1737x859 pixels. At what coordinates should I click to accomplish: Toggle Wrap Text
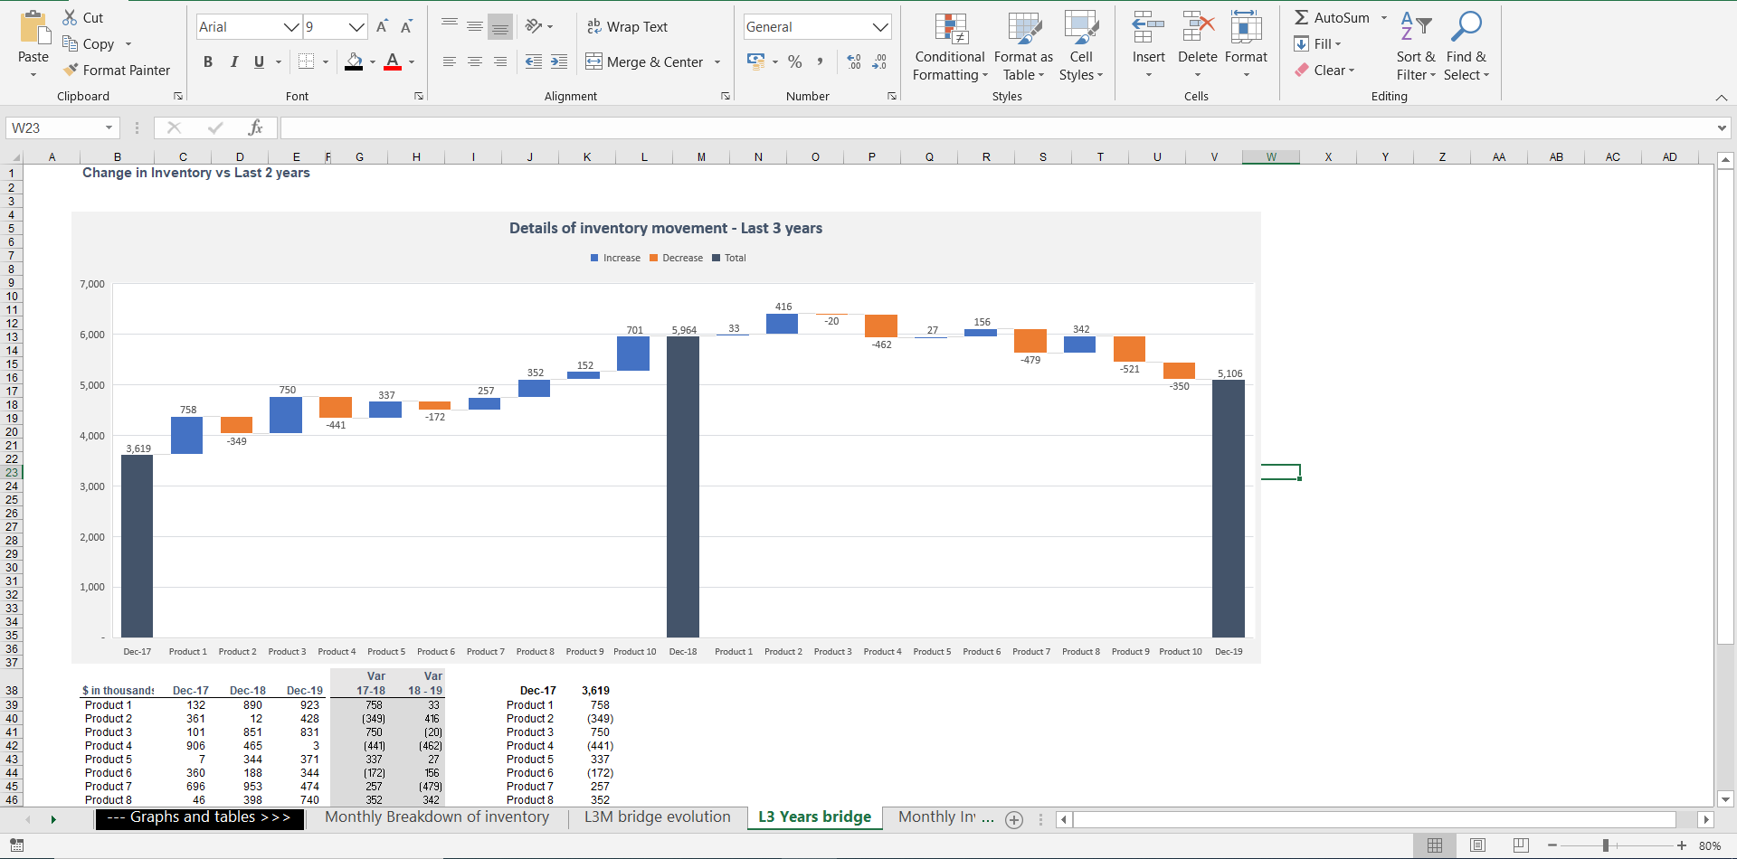[x=627, y=27]
